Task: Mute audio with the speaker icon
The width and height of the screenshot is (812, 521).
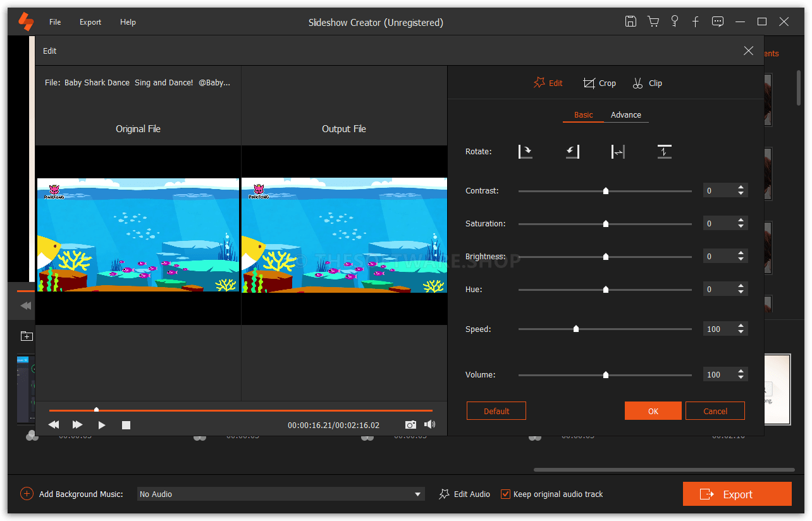Action: click(429, 424)
